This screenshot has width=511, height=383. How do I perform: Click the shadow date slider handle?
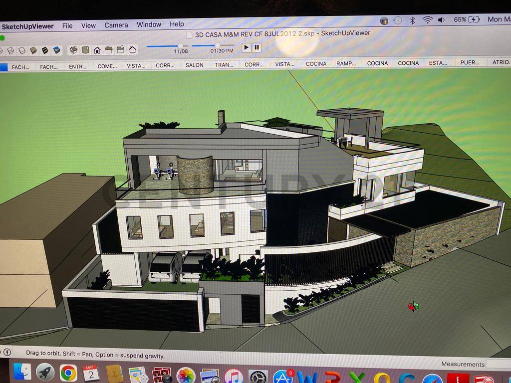point(181,46)
